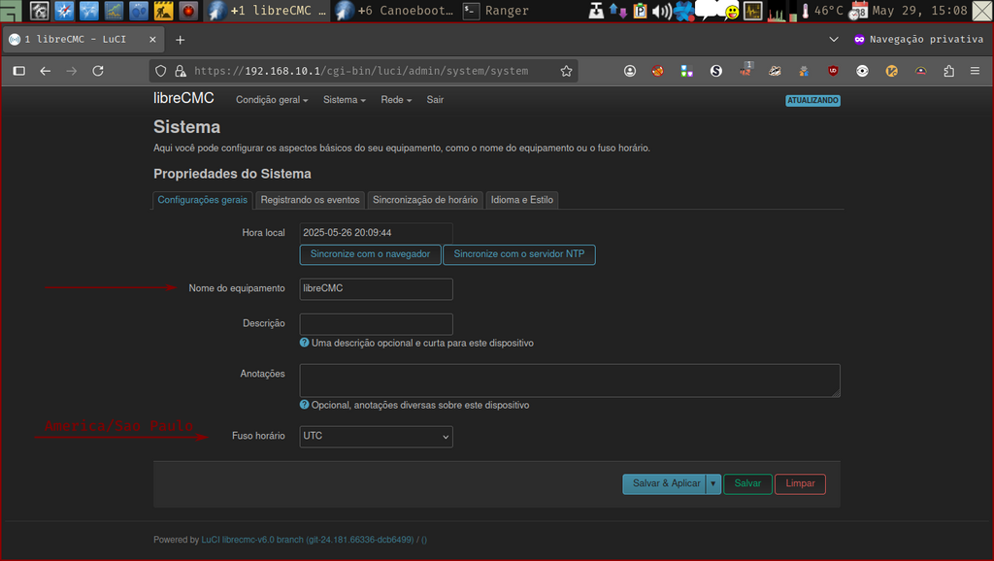Image resolution: width=994 pixels, height=561 pixels.
Task: Click the Stylus extension icon
Action: coord(715,70)
